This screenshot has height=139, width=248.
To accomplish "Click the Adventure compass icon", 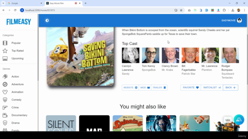I will [x=5, y=84].
